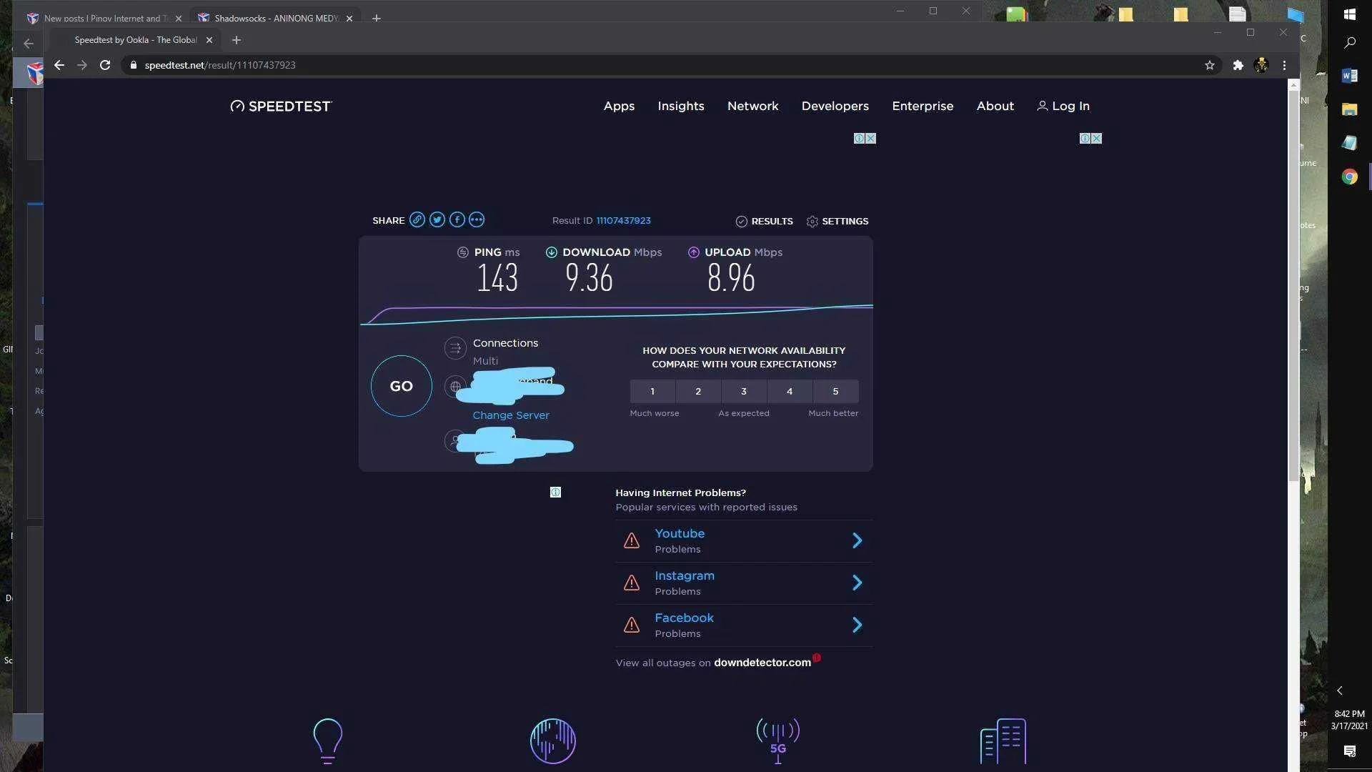Image resolution: width=1372 pixels, height=772 pixels.
Task: Open the Windows notification center
Action: [1350, 751]
